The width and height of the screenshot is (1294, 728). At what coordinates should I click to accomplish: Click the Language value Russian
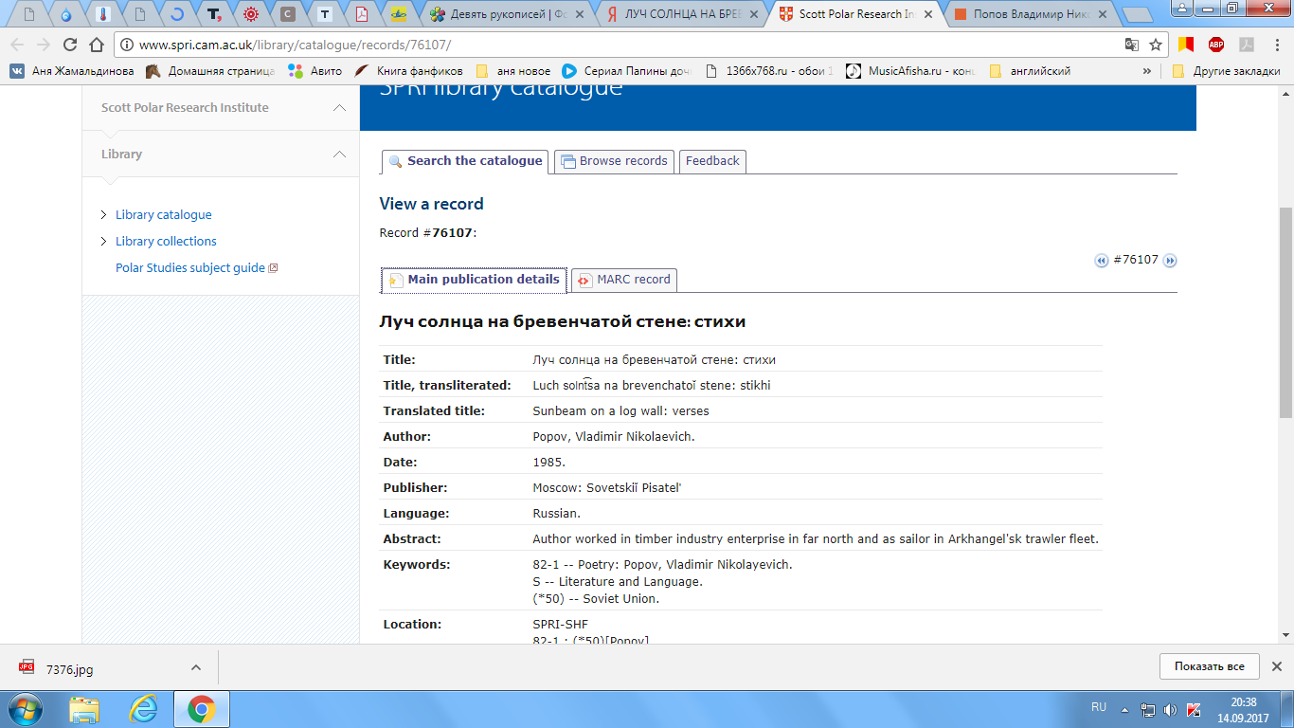557,514
